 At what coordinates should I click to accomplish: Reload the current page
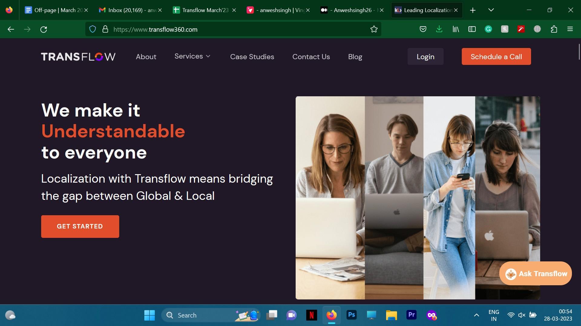tap(44, 29)
